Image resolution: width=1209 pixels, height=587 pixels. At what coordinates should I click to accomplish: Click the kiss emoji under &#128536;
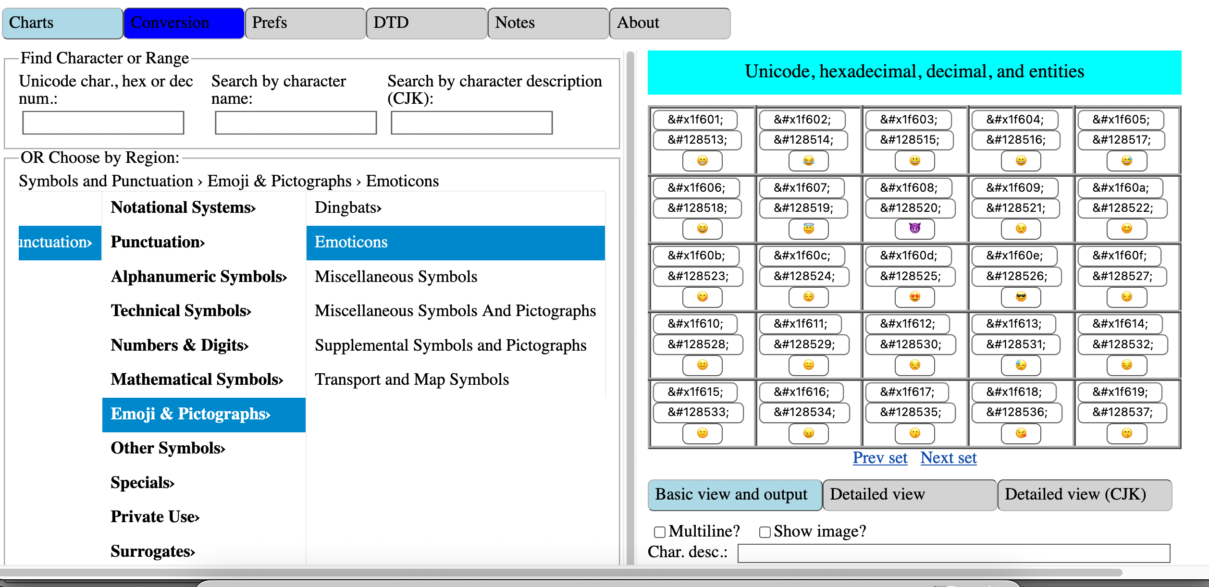click(1021, 433)
